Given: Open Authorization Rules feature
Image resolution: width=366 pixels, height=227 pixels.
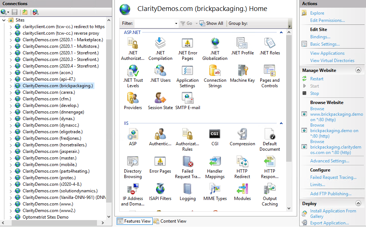Looking at the screenshot, I should tap(187, 140).
